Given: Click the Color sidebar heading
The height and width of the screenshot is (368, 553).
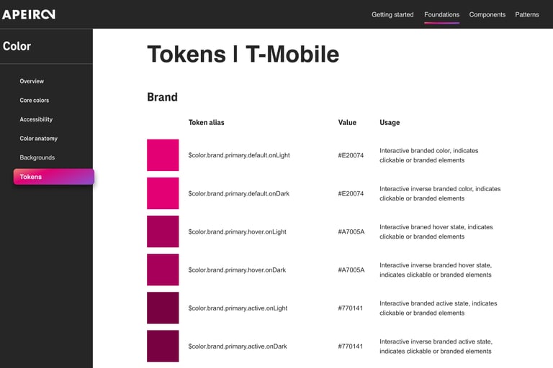Looking at the screenshot, I should click(17, 46).
